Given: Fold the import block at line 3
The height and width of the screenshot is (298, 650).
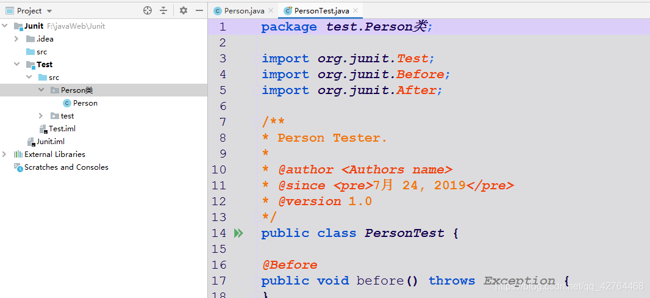Looking at the screenshot, I should [x=256, y=59].
